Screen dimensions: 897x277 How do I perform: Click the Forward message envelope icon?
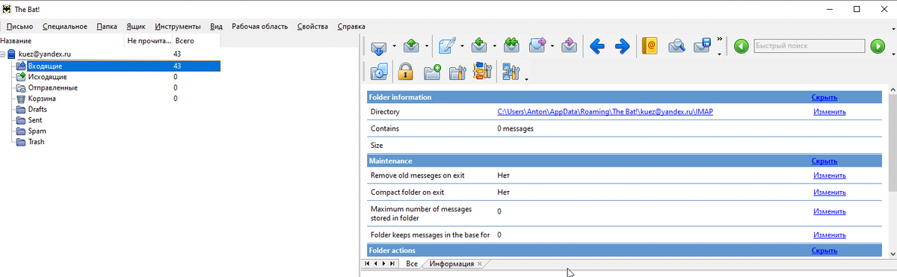click(x=537, y=46)
